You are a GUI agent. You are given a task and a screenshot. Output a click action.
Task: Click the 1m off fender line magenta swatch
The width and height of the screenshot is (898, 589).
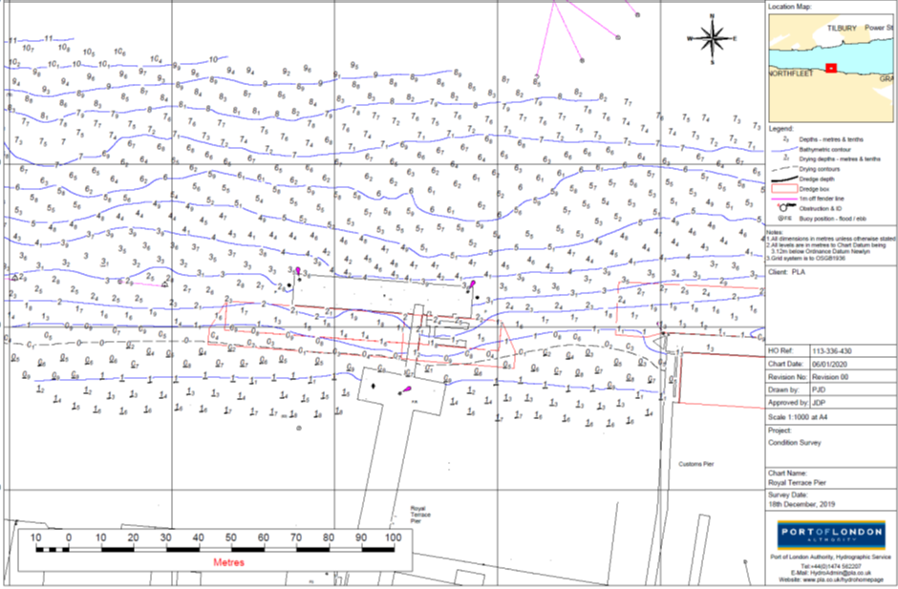(x=784, y=199)
